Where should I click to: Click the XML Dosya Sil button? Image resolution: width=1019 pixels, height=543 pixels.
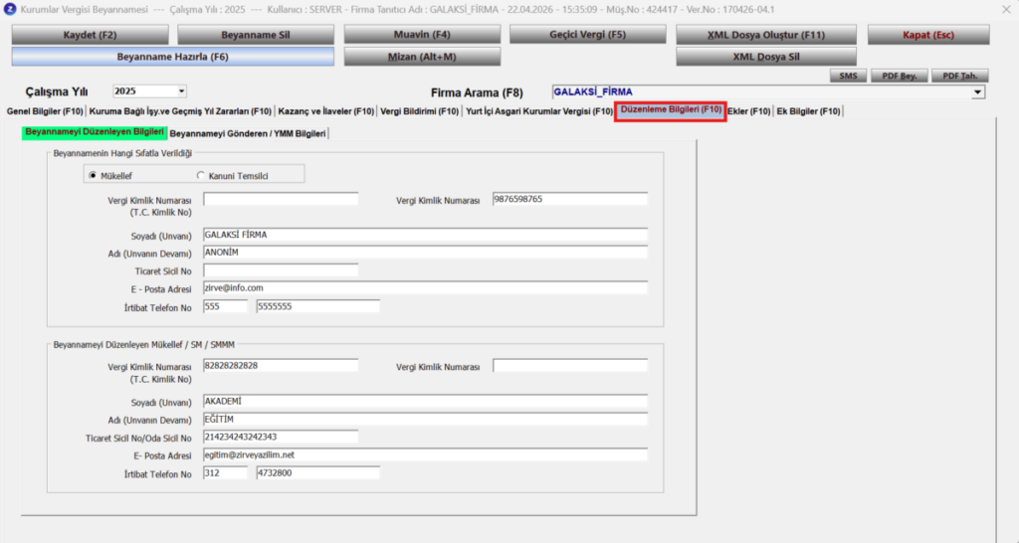(766, 57)
